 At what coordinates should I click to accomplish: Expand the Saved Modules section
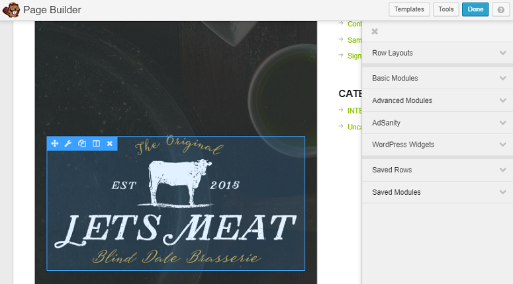point(438,192)
